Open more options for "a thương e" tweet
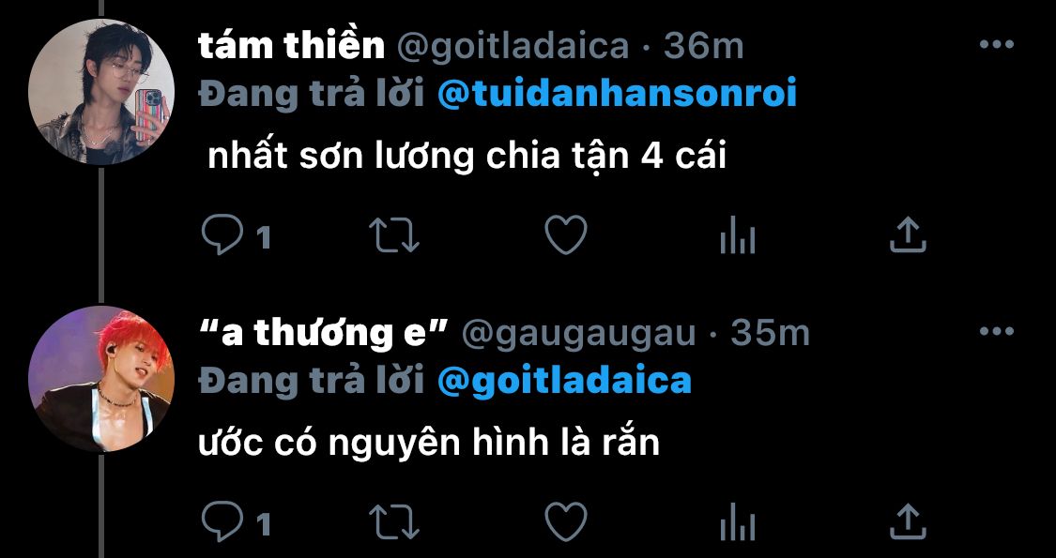 [x=996, y=332]
